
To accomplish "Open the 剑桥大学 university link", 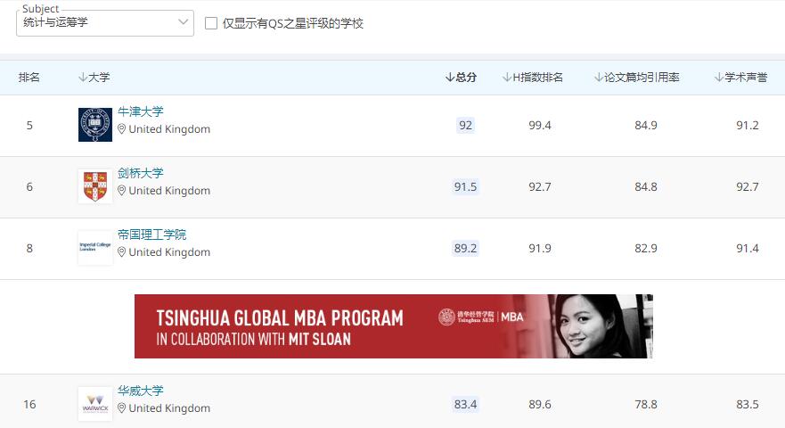I will click(x=141, y=173).
